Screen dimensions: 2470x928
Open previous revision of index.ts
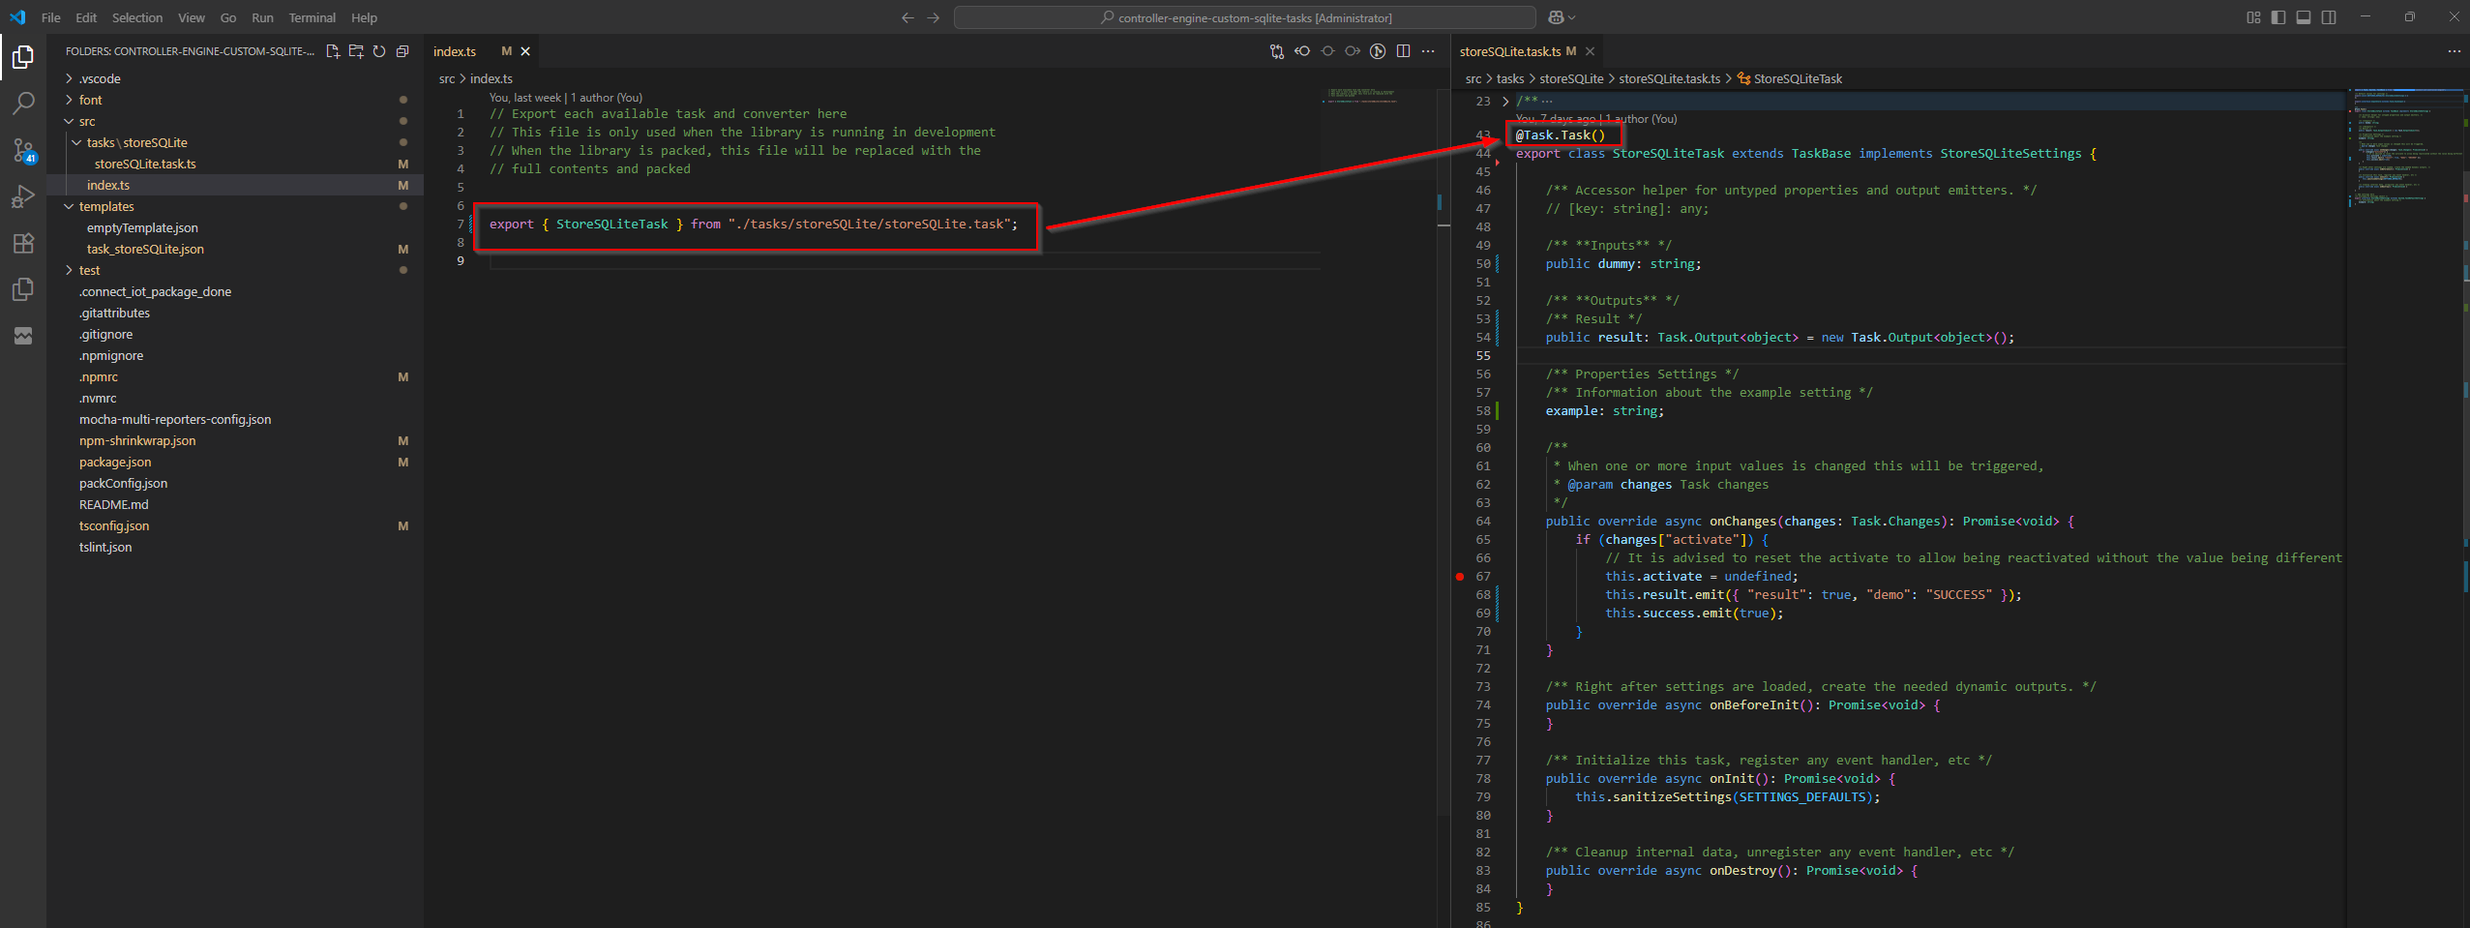coord(1302,51)
